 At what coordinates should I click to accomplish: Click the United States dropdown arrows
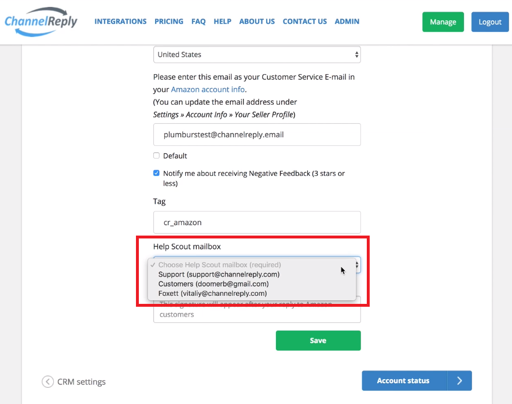tap(356, 54)
